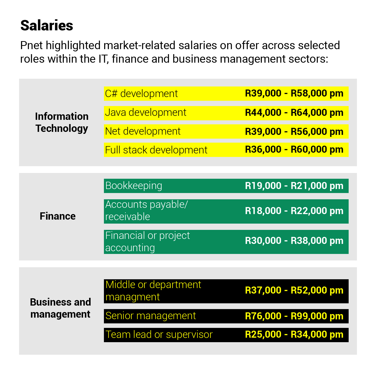Click Full stack development salary R36,000 - R60,000
The width and height of the screenshot is (376, 370).
point(294,150)
